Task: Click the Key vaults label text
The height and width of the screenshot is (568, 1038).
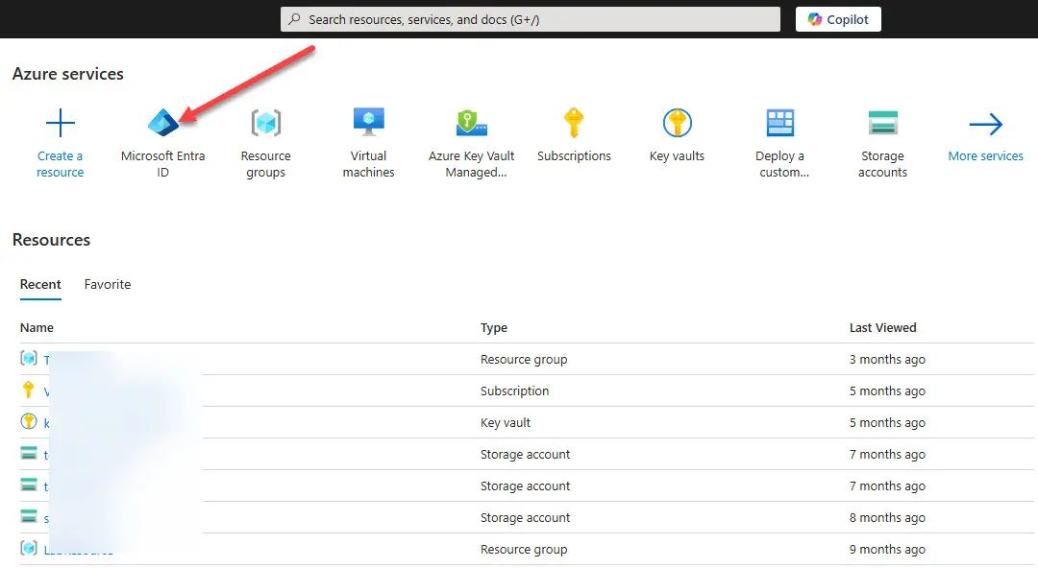Action: 678,156
